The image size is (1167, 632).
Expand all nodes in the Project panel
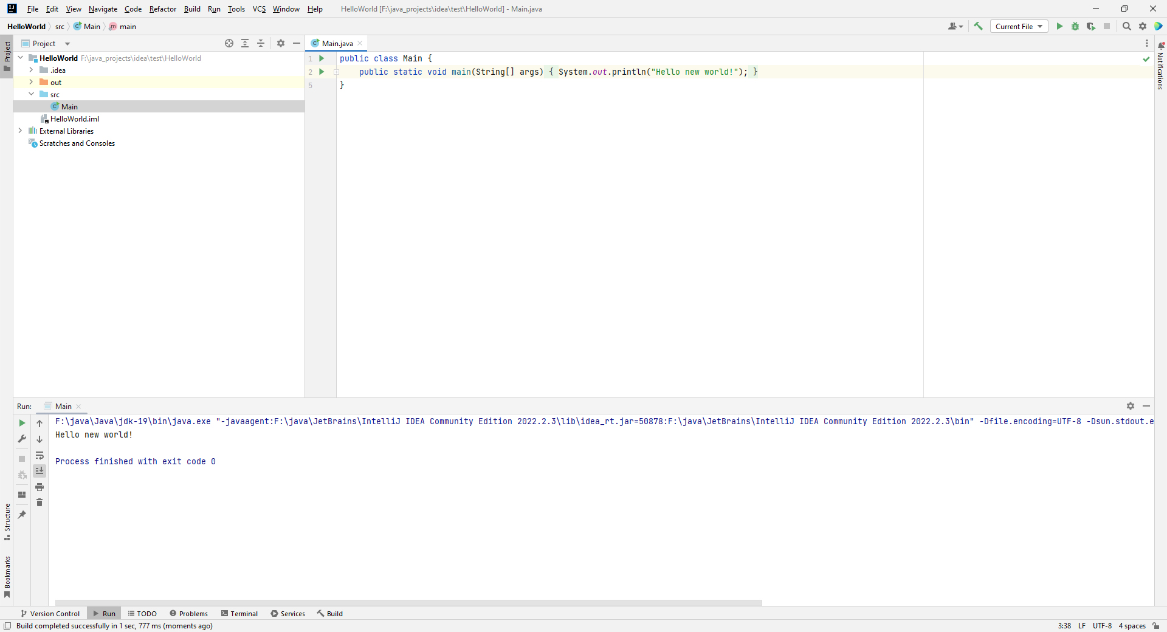[245, 43]
